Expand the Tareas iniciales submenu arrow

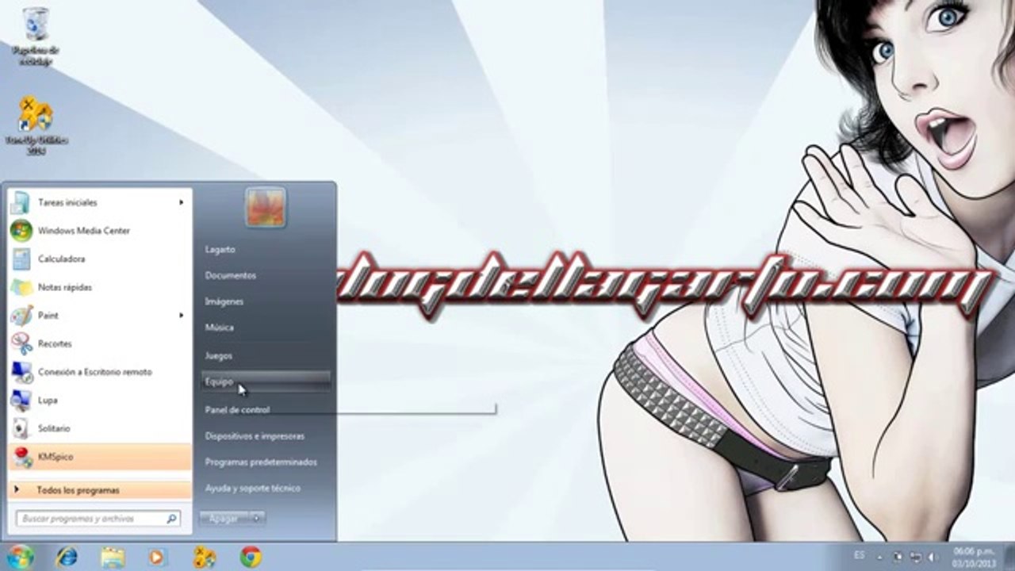click(x=181, y=202)
